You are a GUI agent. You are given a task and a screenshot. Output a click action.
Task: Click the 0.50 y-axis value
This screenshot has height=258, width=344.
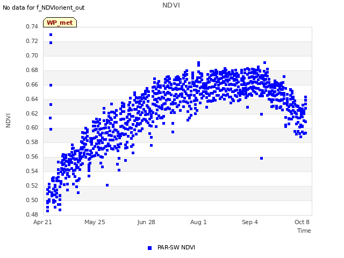pyautogui.click(x=32, y=200)
